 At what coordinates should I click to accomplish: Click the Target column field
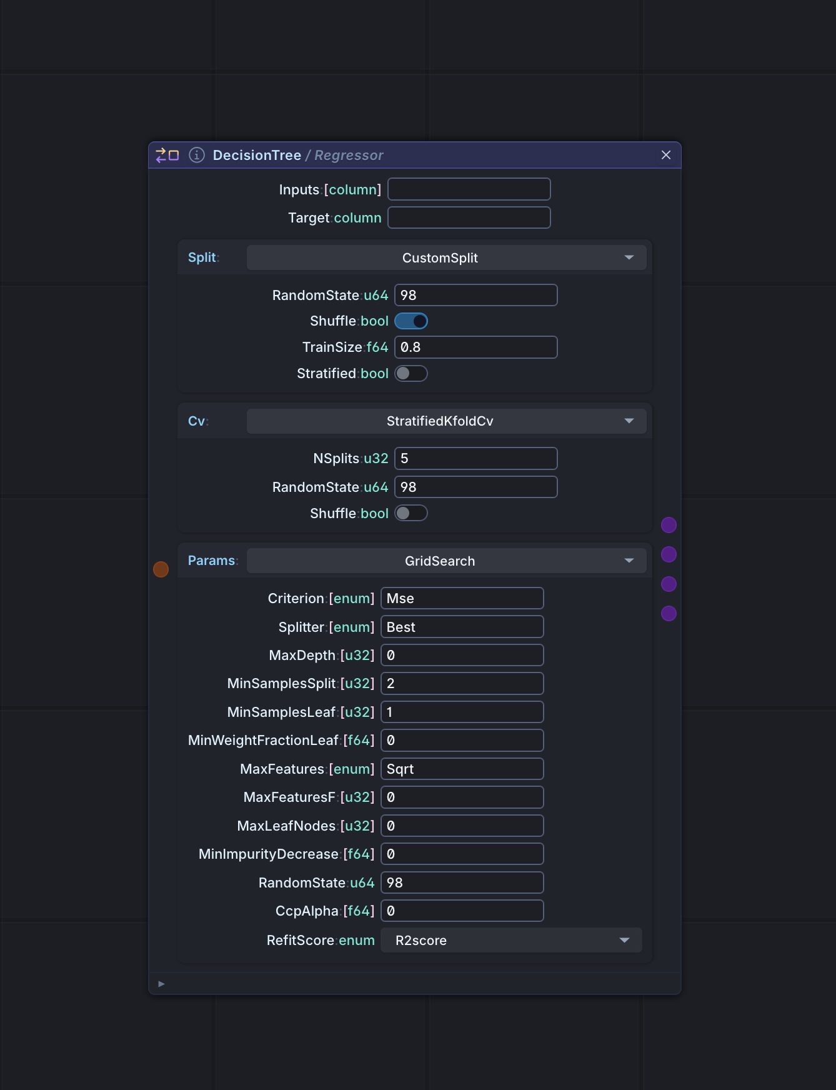point(469,218)
